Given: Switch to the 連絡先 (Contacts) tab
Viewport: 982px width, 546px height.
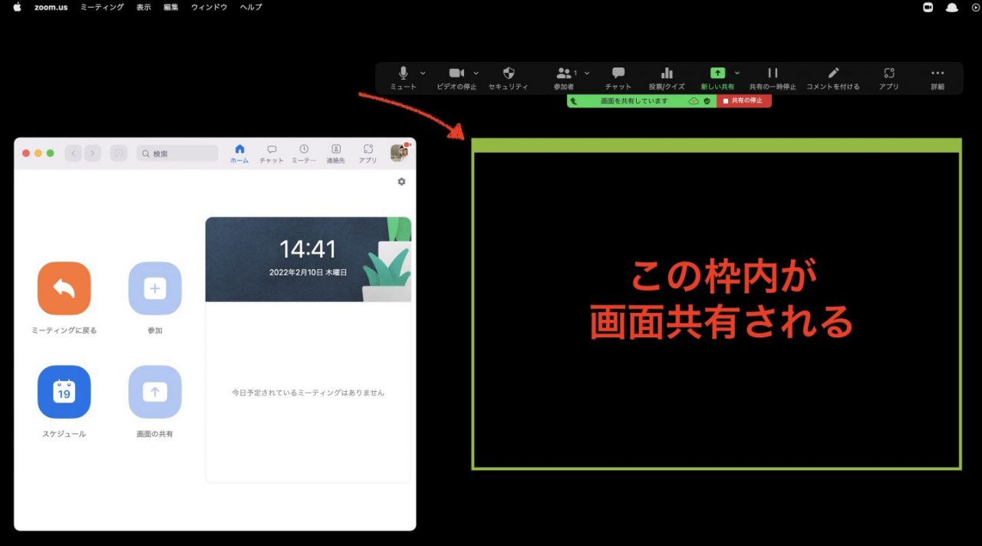Looking at the screenshot, I should point(335,153).
